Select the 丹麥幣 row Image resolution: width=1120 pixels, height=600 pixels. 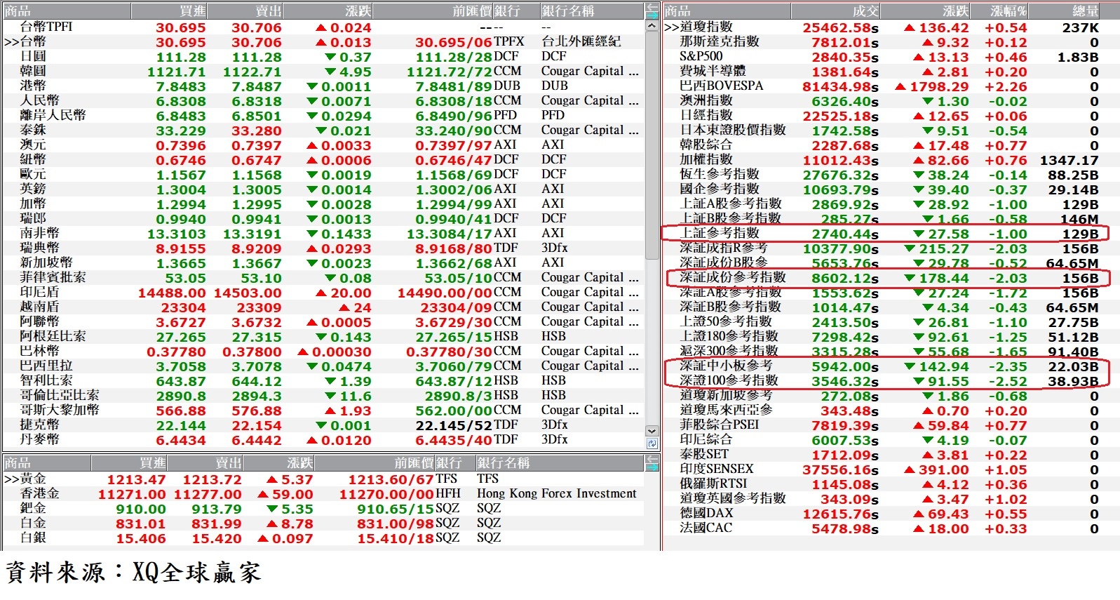tap(323, 439)
